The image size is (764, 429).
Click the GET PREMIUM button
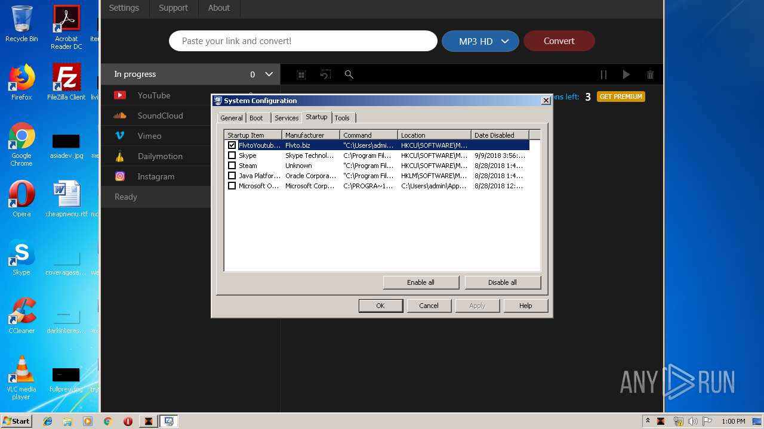click(621, 97)
